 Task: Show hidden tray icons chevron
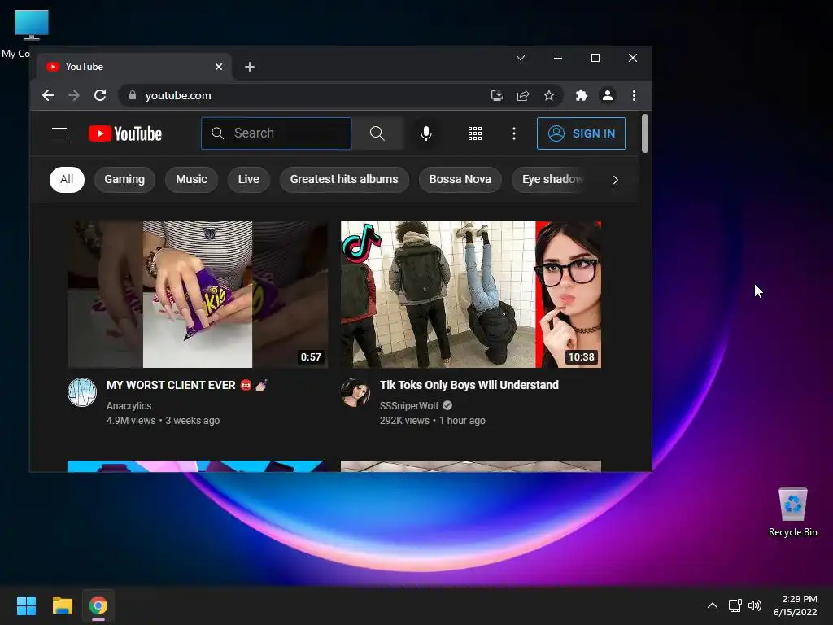pyautogui.click(x=713, y=605)
